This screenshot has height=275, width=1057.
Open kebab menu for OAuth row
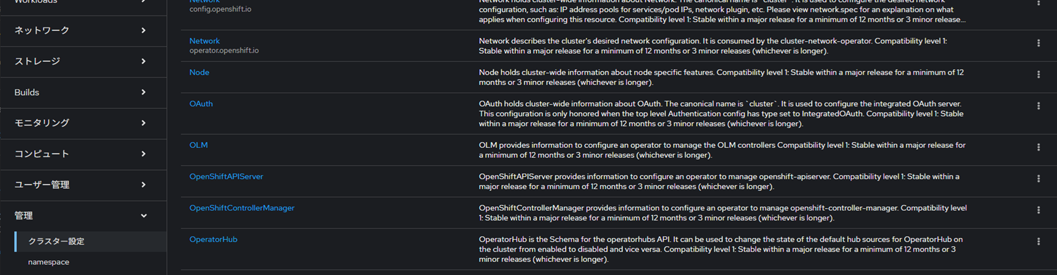tap(1038, 106)
